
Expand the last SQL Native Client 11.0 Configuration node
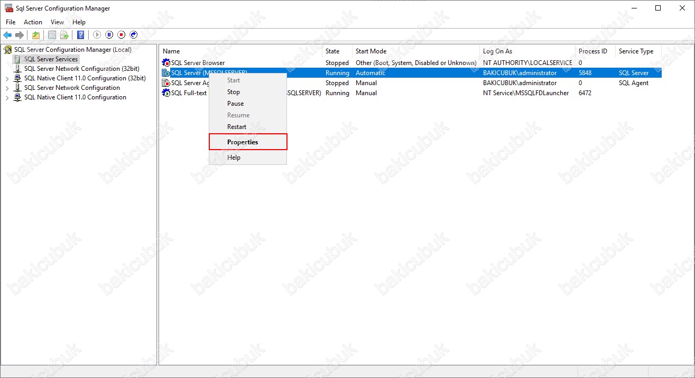click(7, 97)
